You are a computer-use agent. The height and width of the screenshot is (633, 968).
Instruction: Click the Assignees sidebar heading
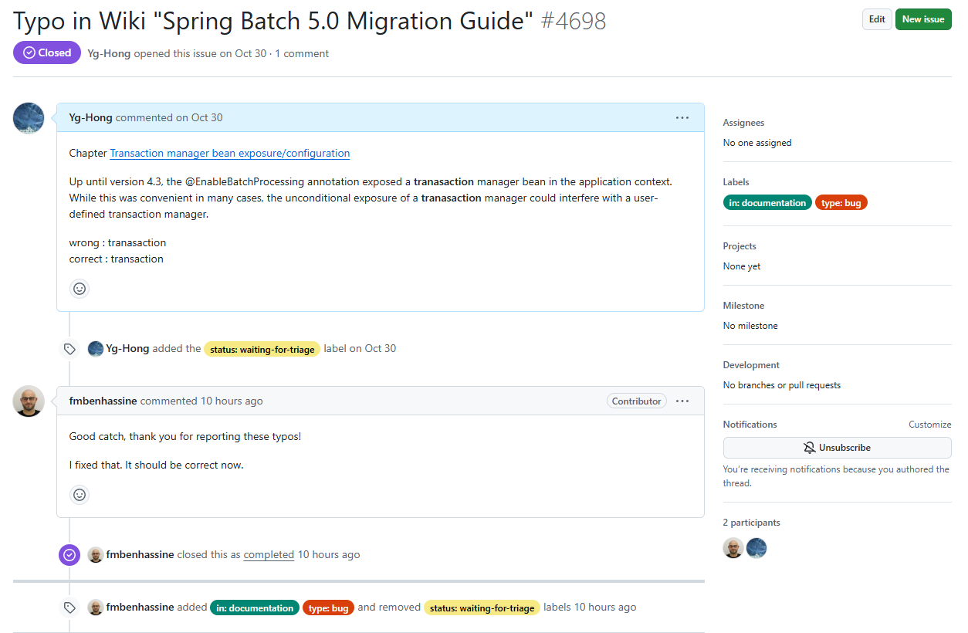(x=743, y=123)
